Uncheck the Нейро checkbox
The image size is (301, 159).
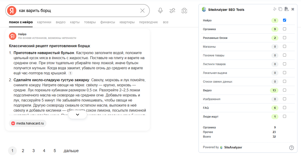click(284, 20)
